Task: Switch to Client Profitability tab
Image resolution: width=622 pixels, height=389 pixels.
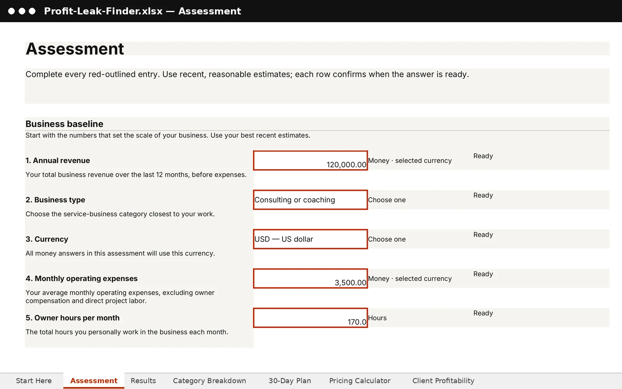Action: click(443, 381)
